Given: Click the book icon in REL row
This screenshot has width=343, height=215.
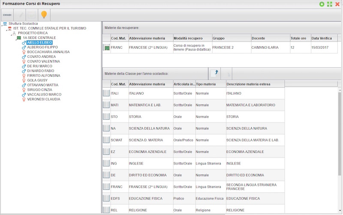Looking at the screenshot, I should 106,210.
